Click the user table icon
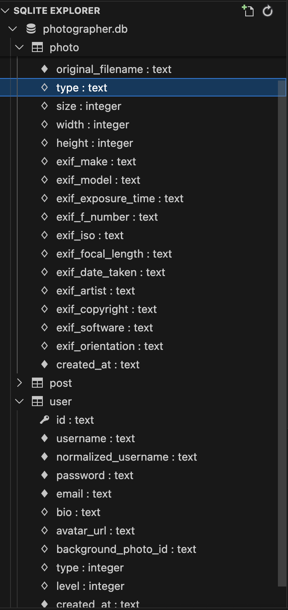The image size is (288, 610). click(x=37, y=401)
